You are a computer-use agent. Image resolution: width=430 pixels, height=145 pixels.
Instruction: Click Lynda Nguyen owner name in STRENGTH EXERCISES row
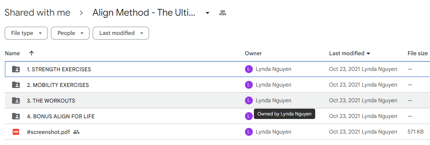[273, 69]
